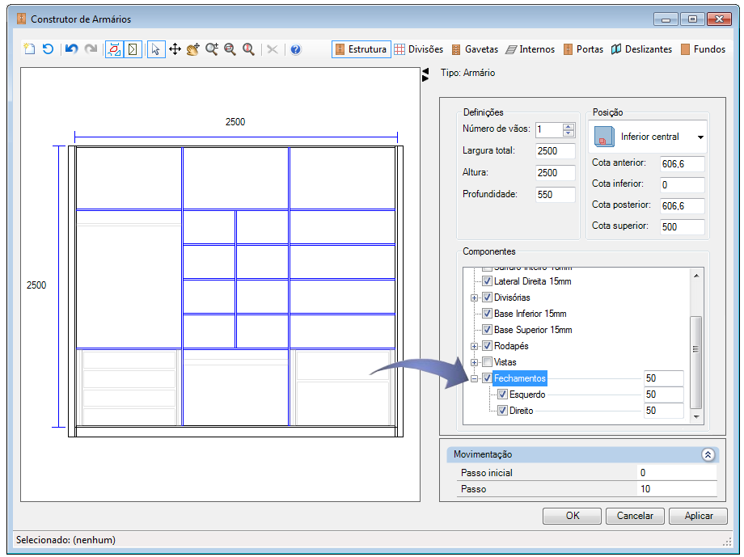Enable the Vistas checkbox
744x557 pixels.
(487, 362)
